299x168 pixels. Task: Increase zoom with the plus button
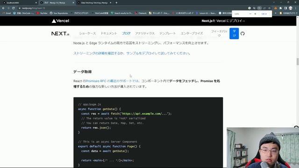tap(255, 14)
